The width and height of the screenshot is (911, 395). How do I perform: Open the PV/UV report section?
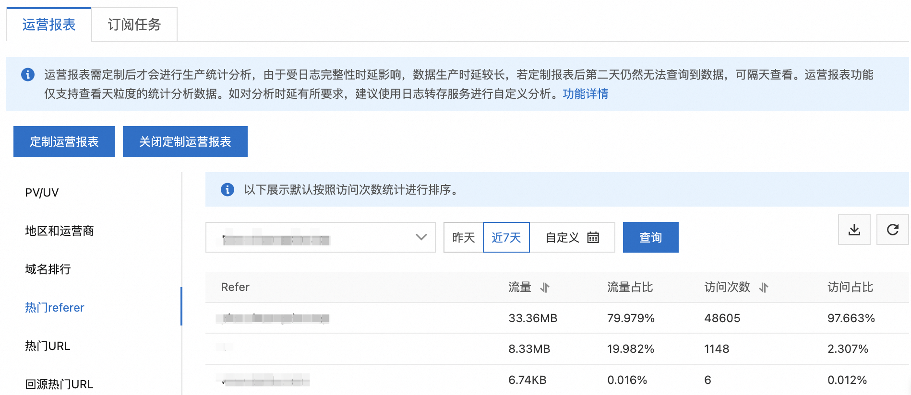click(x=42, y=193)
